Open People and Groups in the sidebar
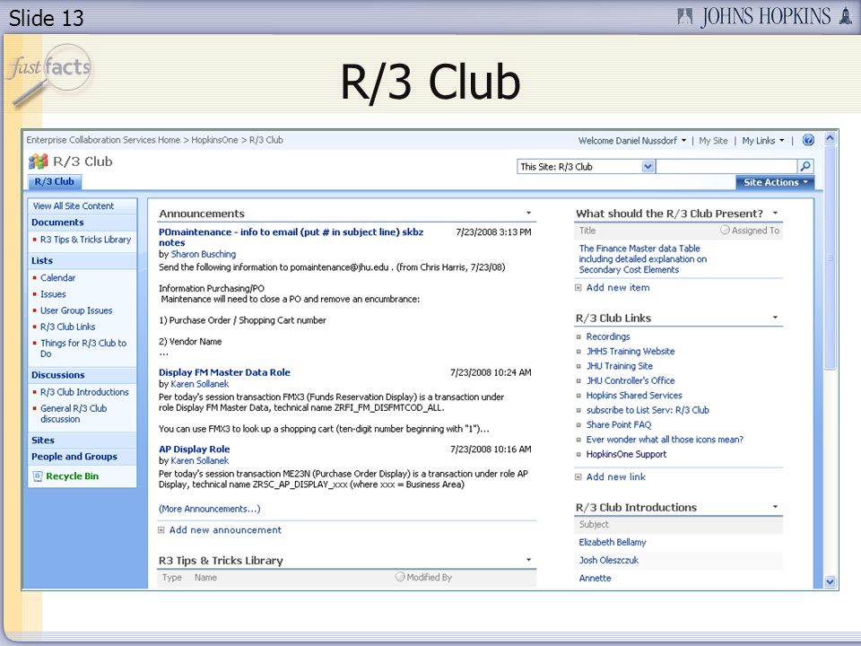Viewport: 861px width, 646px height. 74,457
